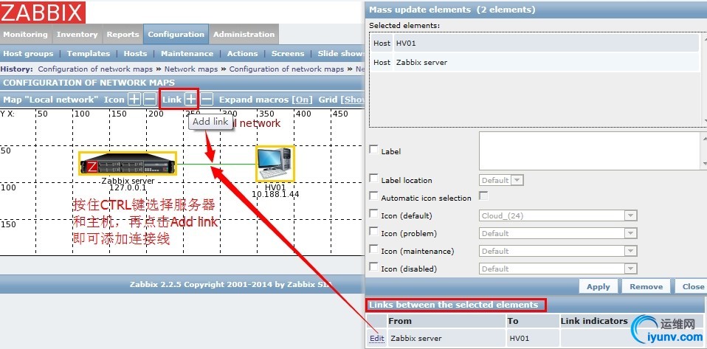
Task: Click inside the Label text area
Action: click(590, 151)
